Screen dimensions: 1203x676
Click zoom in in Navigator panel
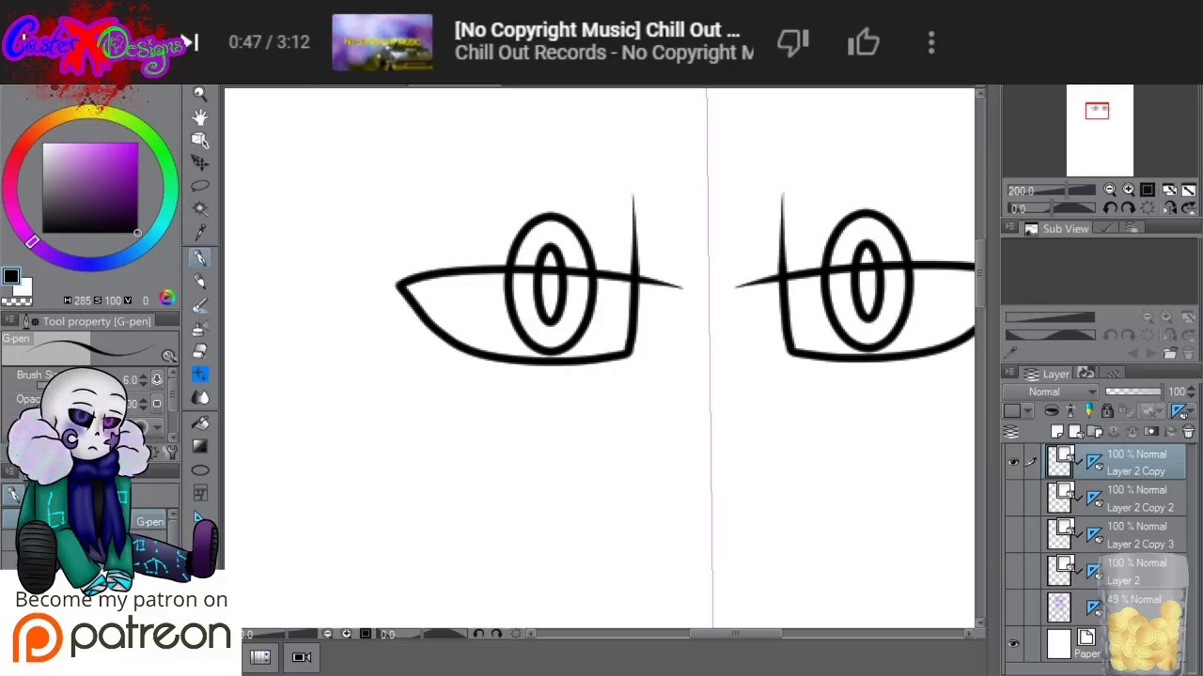pos(1128,190)
